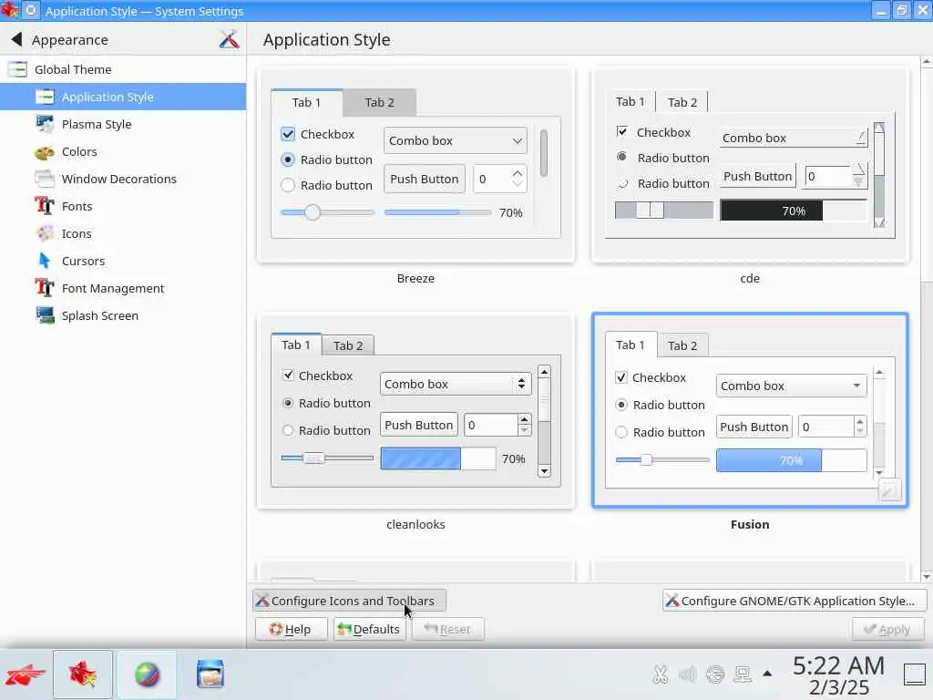The width and height of the screenshot is (933, 700).
Task: Open Plasma Style settings page
Action: point(123,124)
